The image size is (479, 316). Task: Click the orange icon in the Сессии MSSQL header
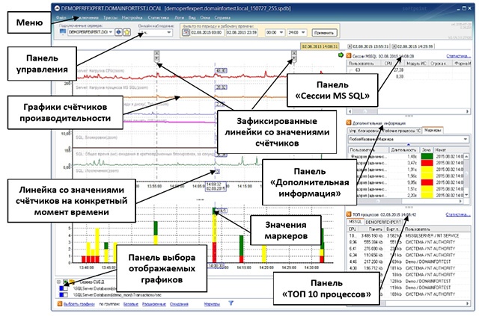tap(349, 56)
